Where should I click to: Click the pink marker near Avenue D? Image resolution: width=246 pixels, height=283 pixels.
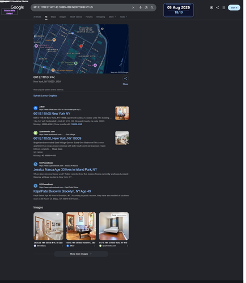95,65
